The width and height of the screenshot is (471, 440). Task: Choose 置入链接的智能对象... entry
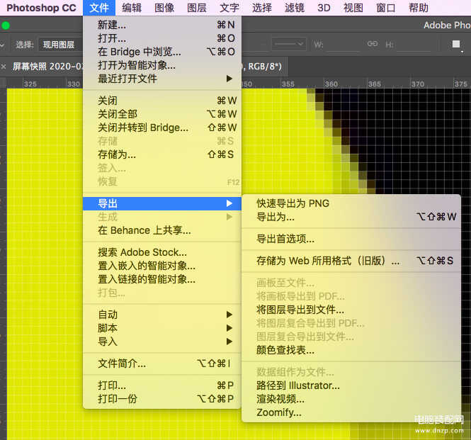[162, 279]
